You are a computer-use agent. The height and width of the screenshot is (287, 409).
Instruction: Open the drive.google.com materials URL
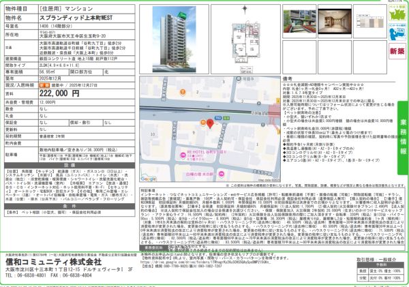coord(206,262)
